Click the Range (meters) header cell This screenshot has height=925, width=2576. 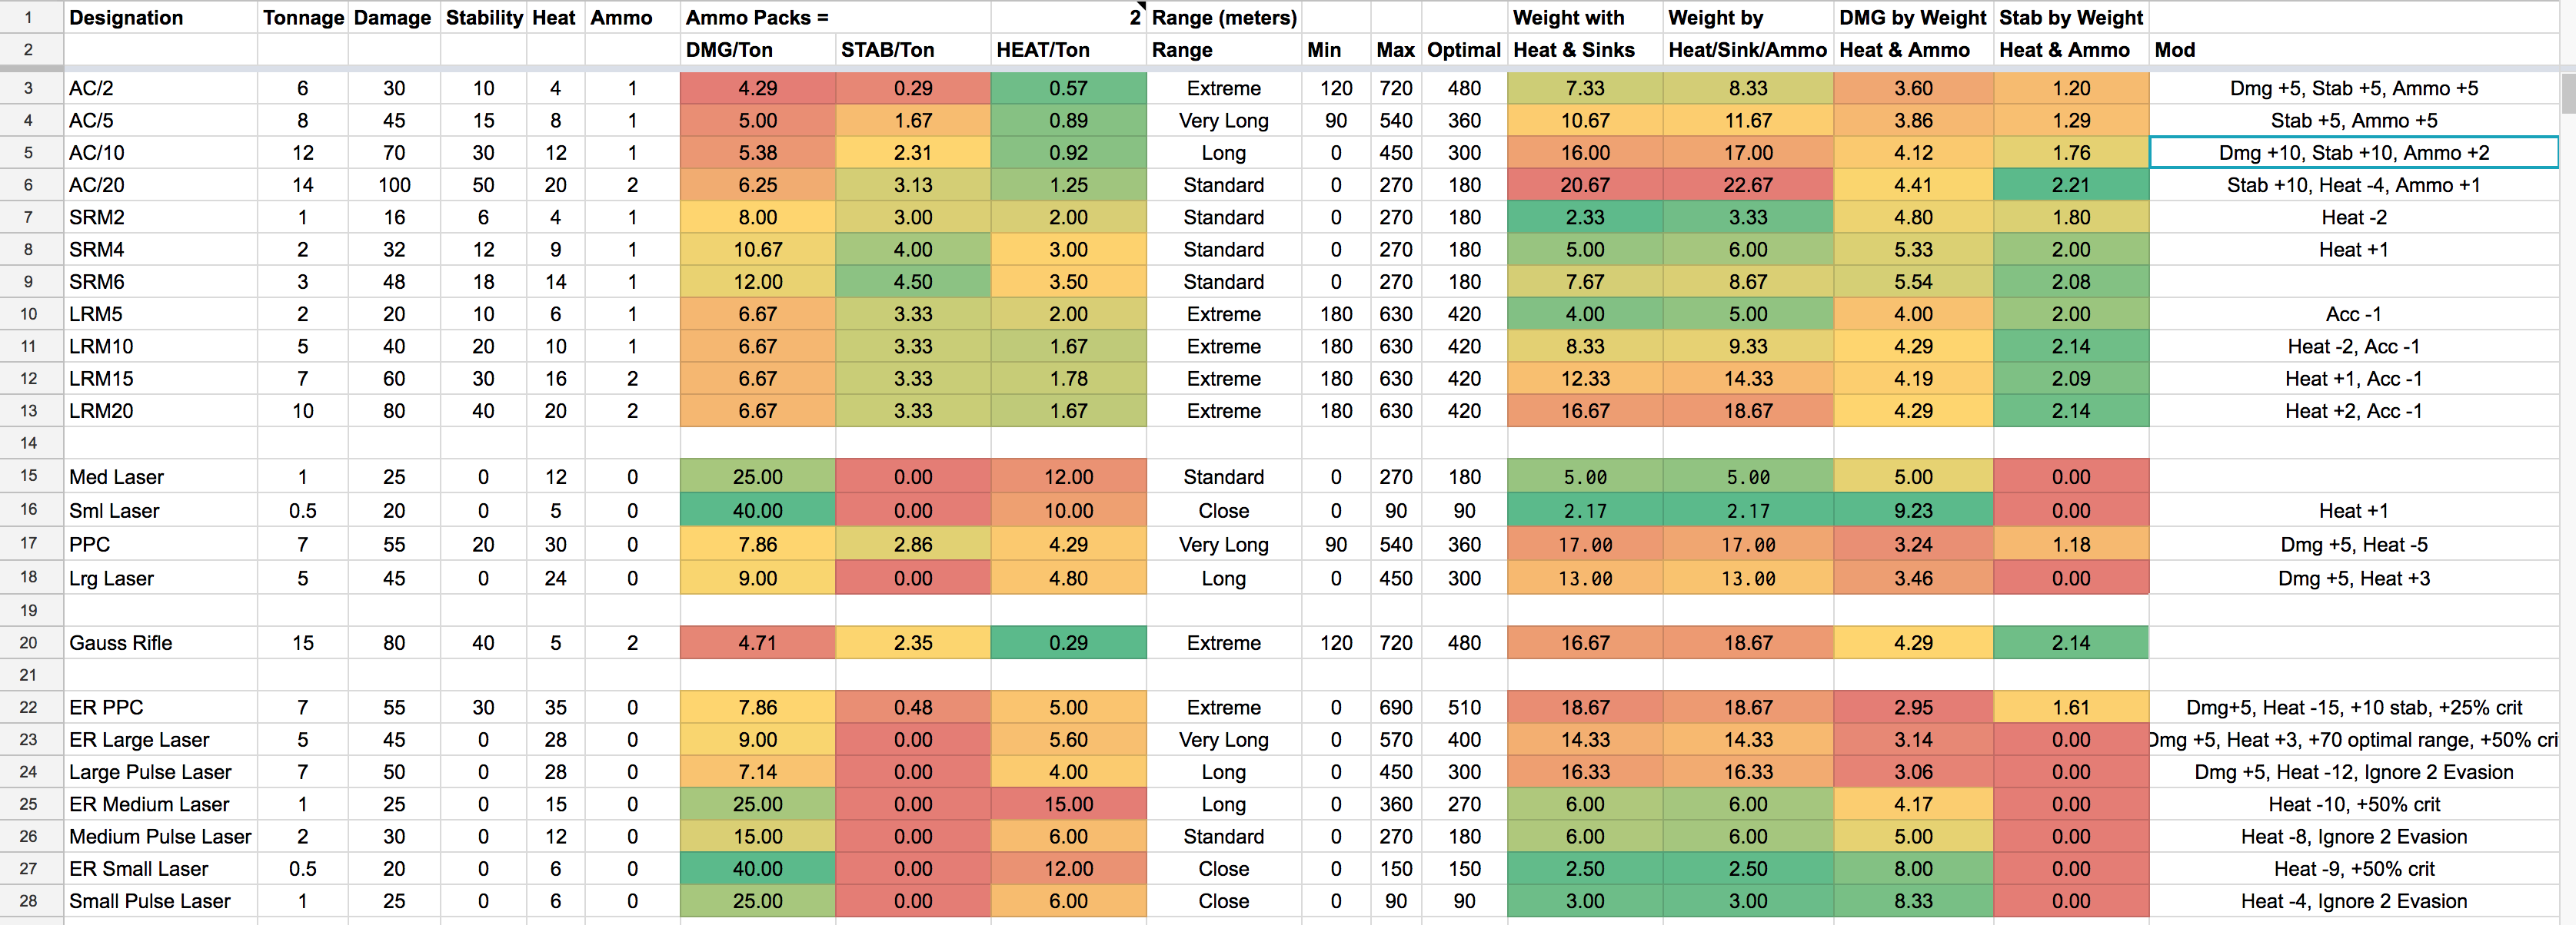coord(1224,18)
